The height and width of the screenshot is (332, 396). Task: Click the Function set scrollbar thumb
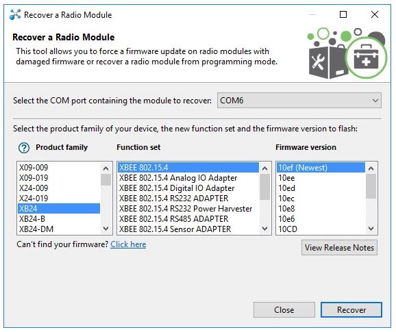pyautogui.click(x=264, y=187)
